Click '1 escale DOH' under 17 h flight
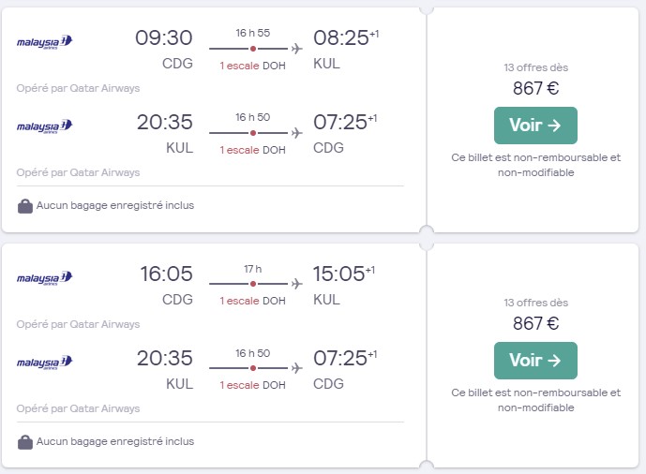 pyautogui.click(x=252, y=301)
